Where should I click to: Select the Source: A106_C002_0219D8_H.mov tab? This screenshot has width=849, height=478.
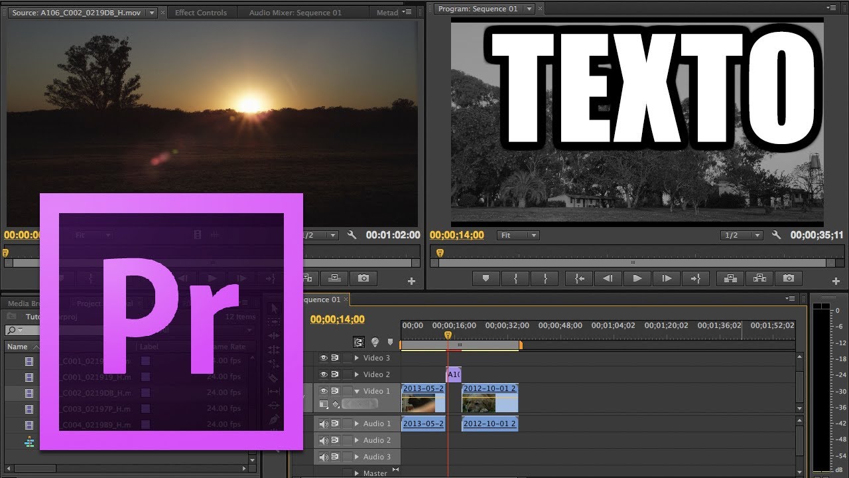click(76, 12)
